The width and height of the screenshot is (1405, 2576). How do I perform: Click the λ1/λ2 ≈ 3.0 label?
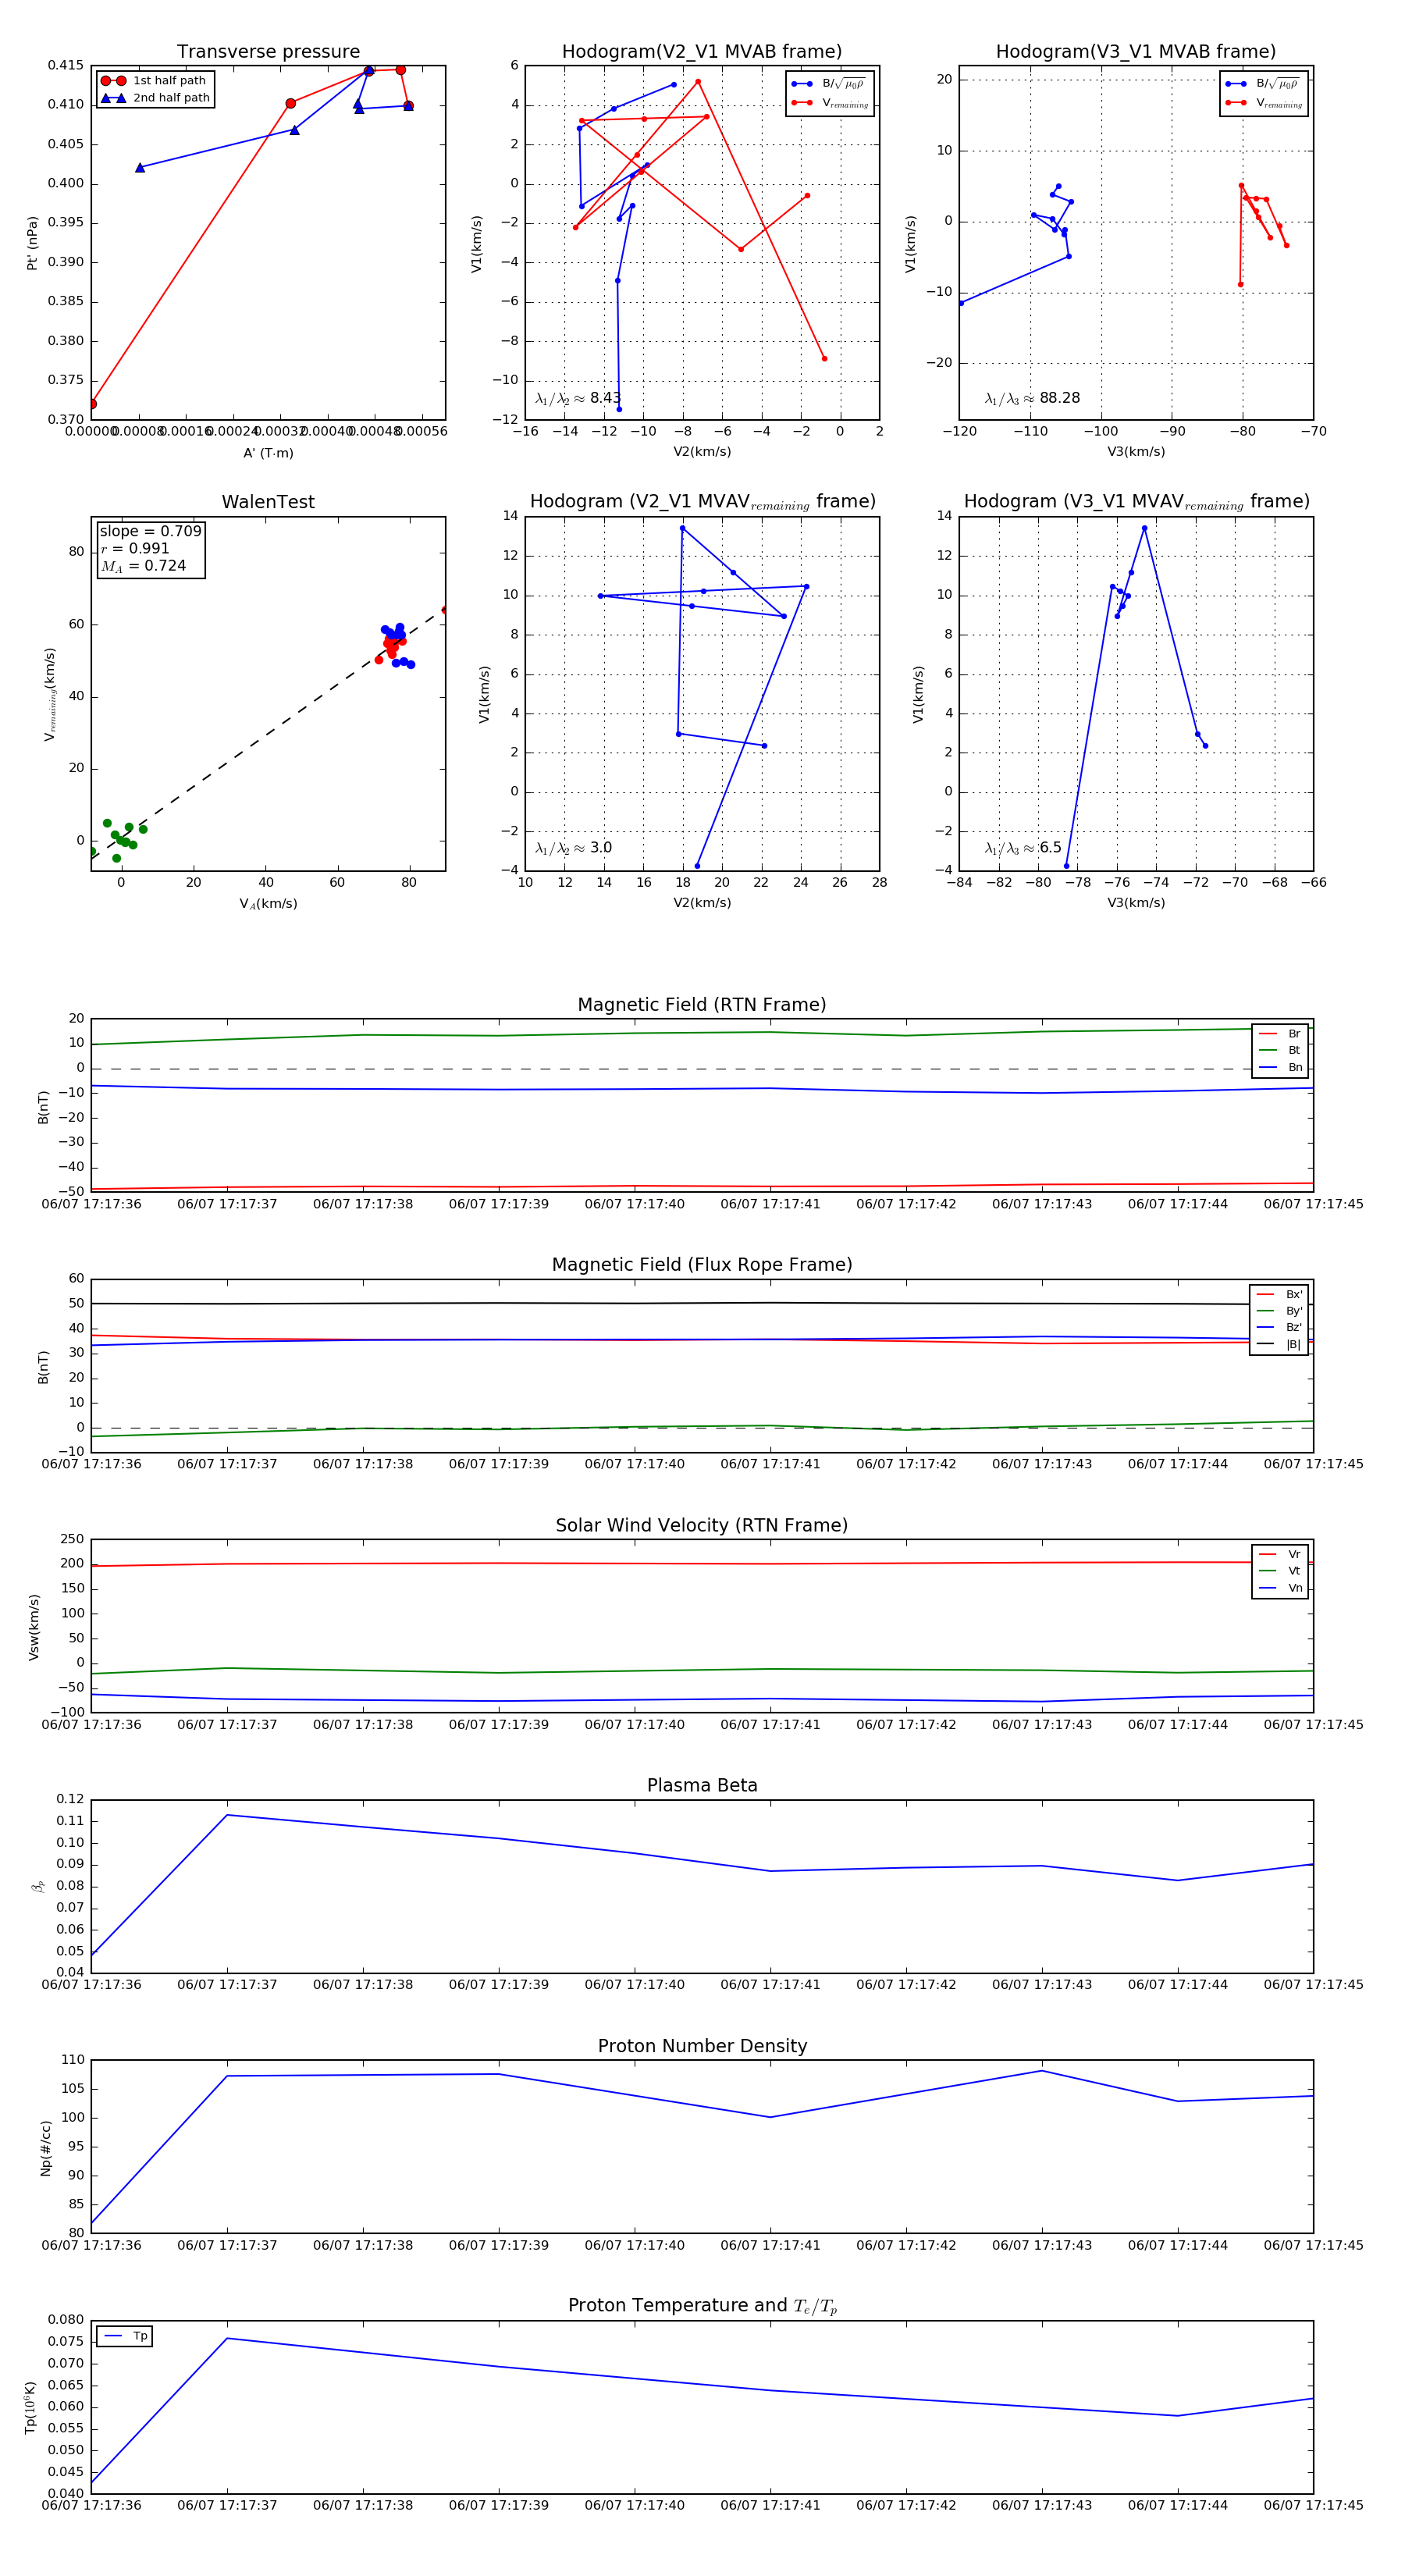573,848
